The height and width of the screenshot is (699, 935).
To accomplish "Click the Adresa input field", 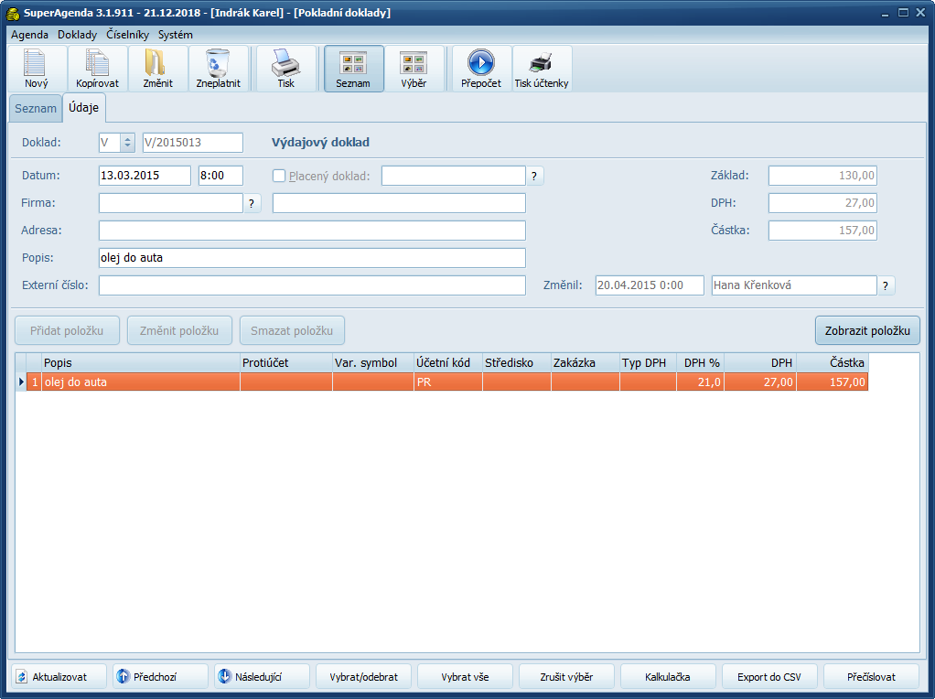I will pos(313,231).
